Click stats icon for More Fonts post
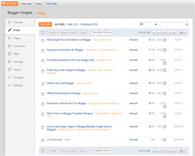 click(x=165, y=117)
